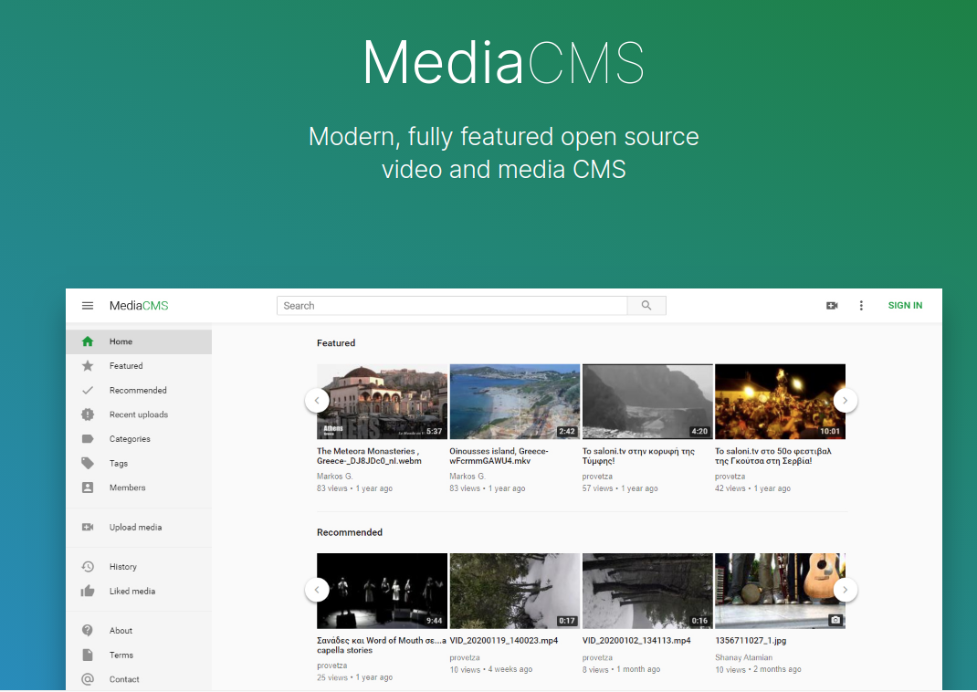Go to next Featured carousel slide
Viewport: 977px width, 692px height.
click(845, 401)
